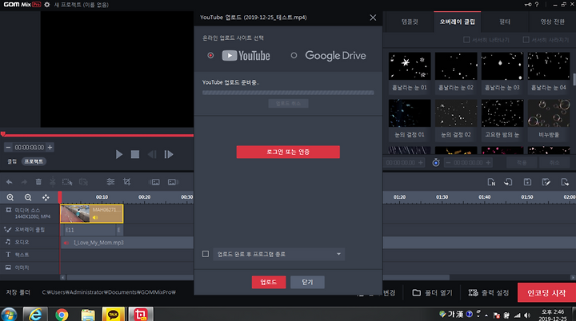
Task: Open Internet Explorer from taskbar
Action: pyautogui.click(x=35, y=315)
